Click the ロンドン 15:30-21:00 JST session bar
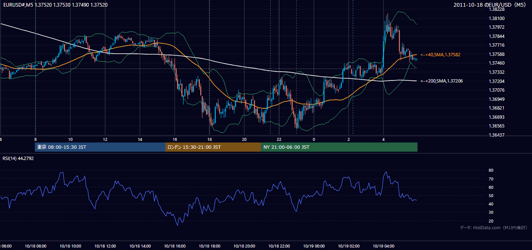 click(213, 147)
